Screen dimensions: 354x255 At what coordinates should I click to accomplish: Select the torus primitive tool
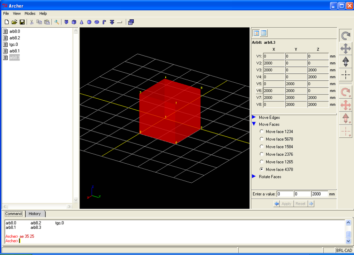96,22
